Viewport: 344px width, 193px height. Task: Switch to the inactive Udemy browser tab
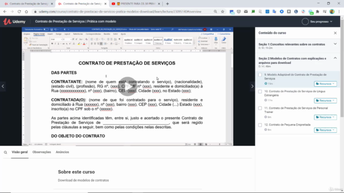(28, 4)
